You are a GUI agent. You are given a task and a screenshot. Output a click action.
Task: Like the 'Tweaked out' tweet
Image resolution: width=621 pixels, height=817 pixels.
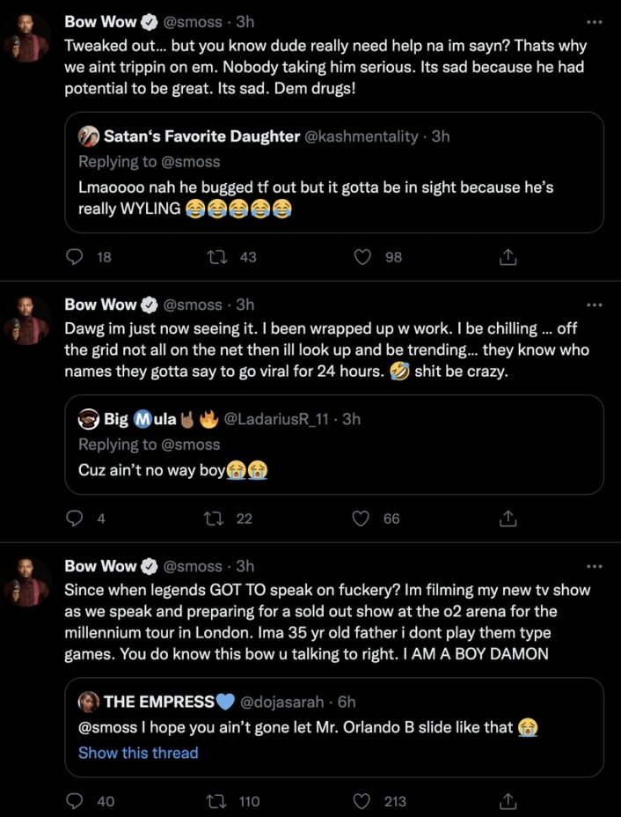[x=361, y=257]
